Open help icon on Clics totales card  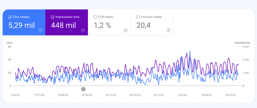(x=40, y=30)
